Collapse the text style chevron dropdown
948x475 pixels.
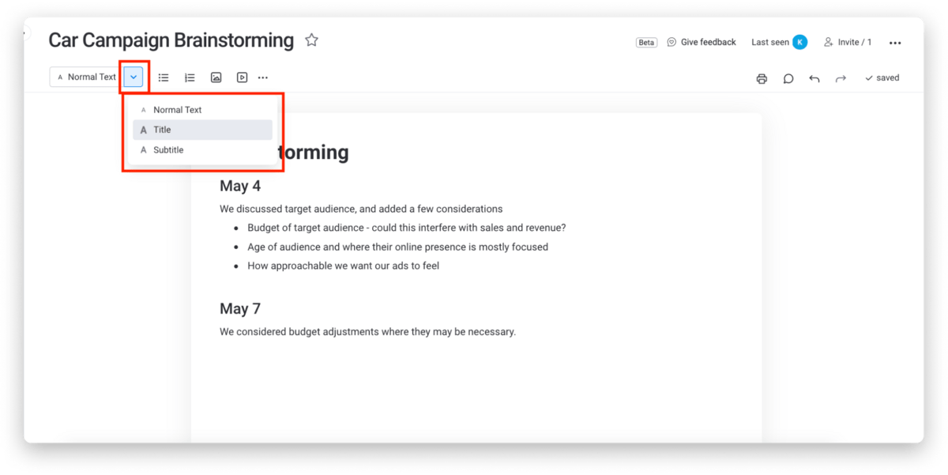coord(134,77)
